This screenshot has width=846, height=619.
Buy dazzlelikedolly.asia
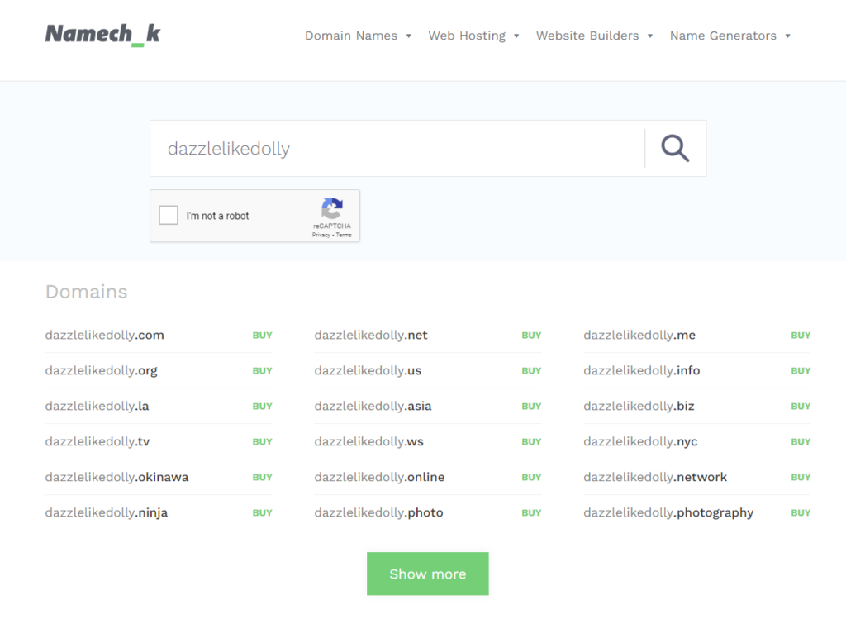coord(531,407)
